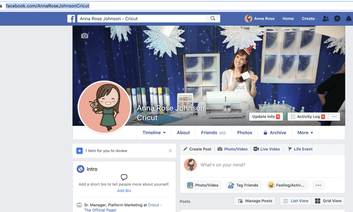353x212 pixels.
Task: Click the composer's small avatar
Action: 191,165
